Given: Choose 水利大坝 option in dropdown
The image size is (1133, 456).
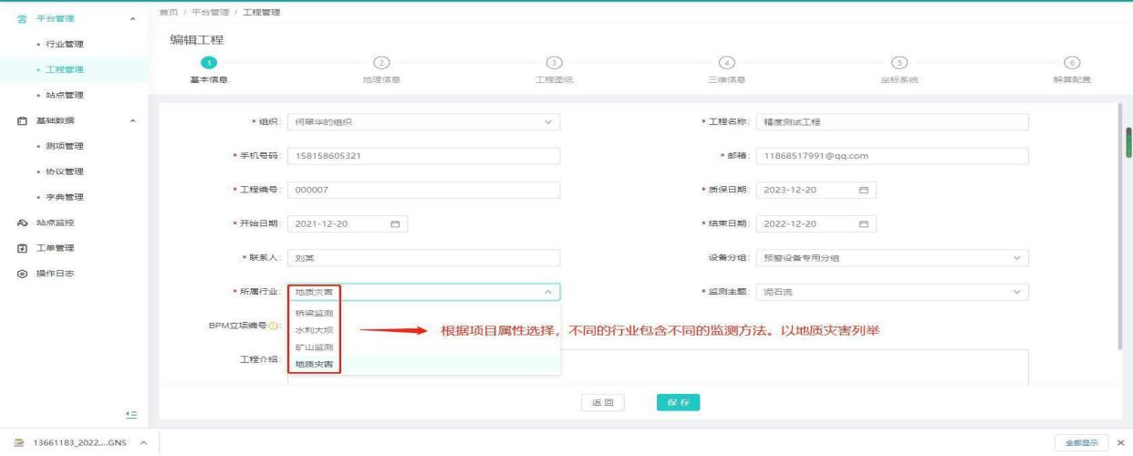Looking at the screenshot, I should pos(314,330).
